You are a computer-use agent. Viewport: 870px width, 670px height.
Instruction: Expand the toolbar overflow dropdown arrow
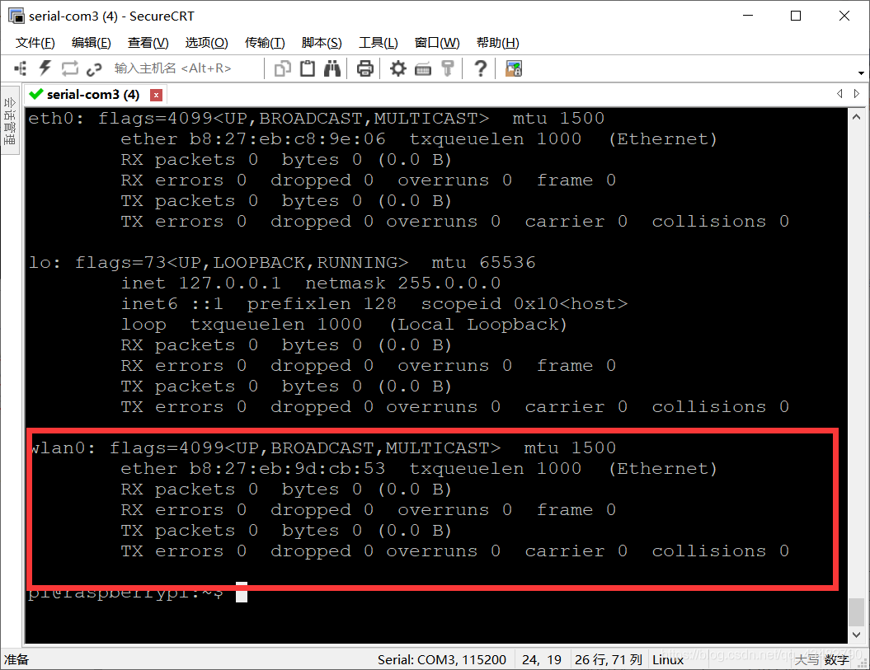(x=861, y=73)
